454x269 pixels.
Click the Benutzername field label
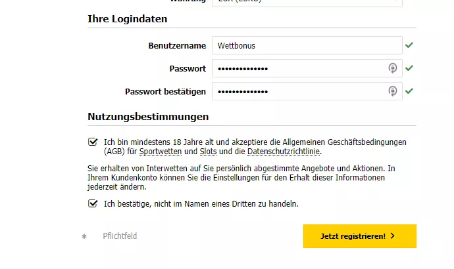177,46
